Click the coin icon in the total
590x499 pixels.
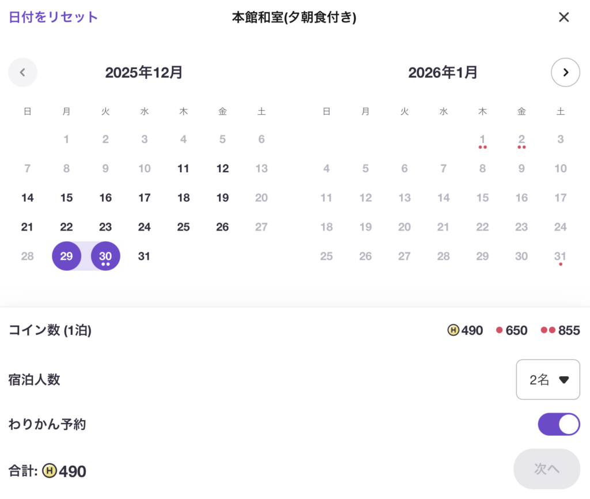(x=51, y=471)
